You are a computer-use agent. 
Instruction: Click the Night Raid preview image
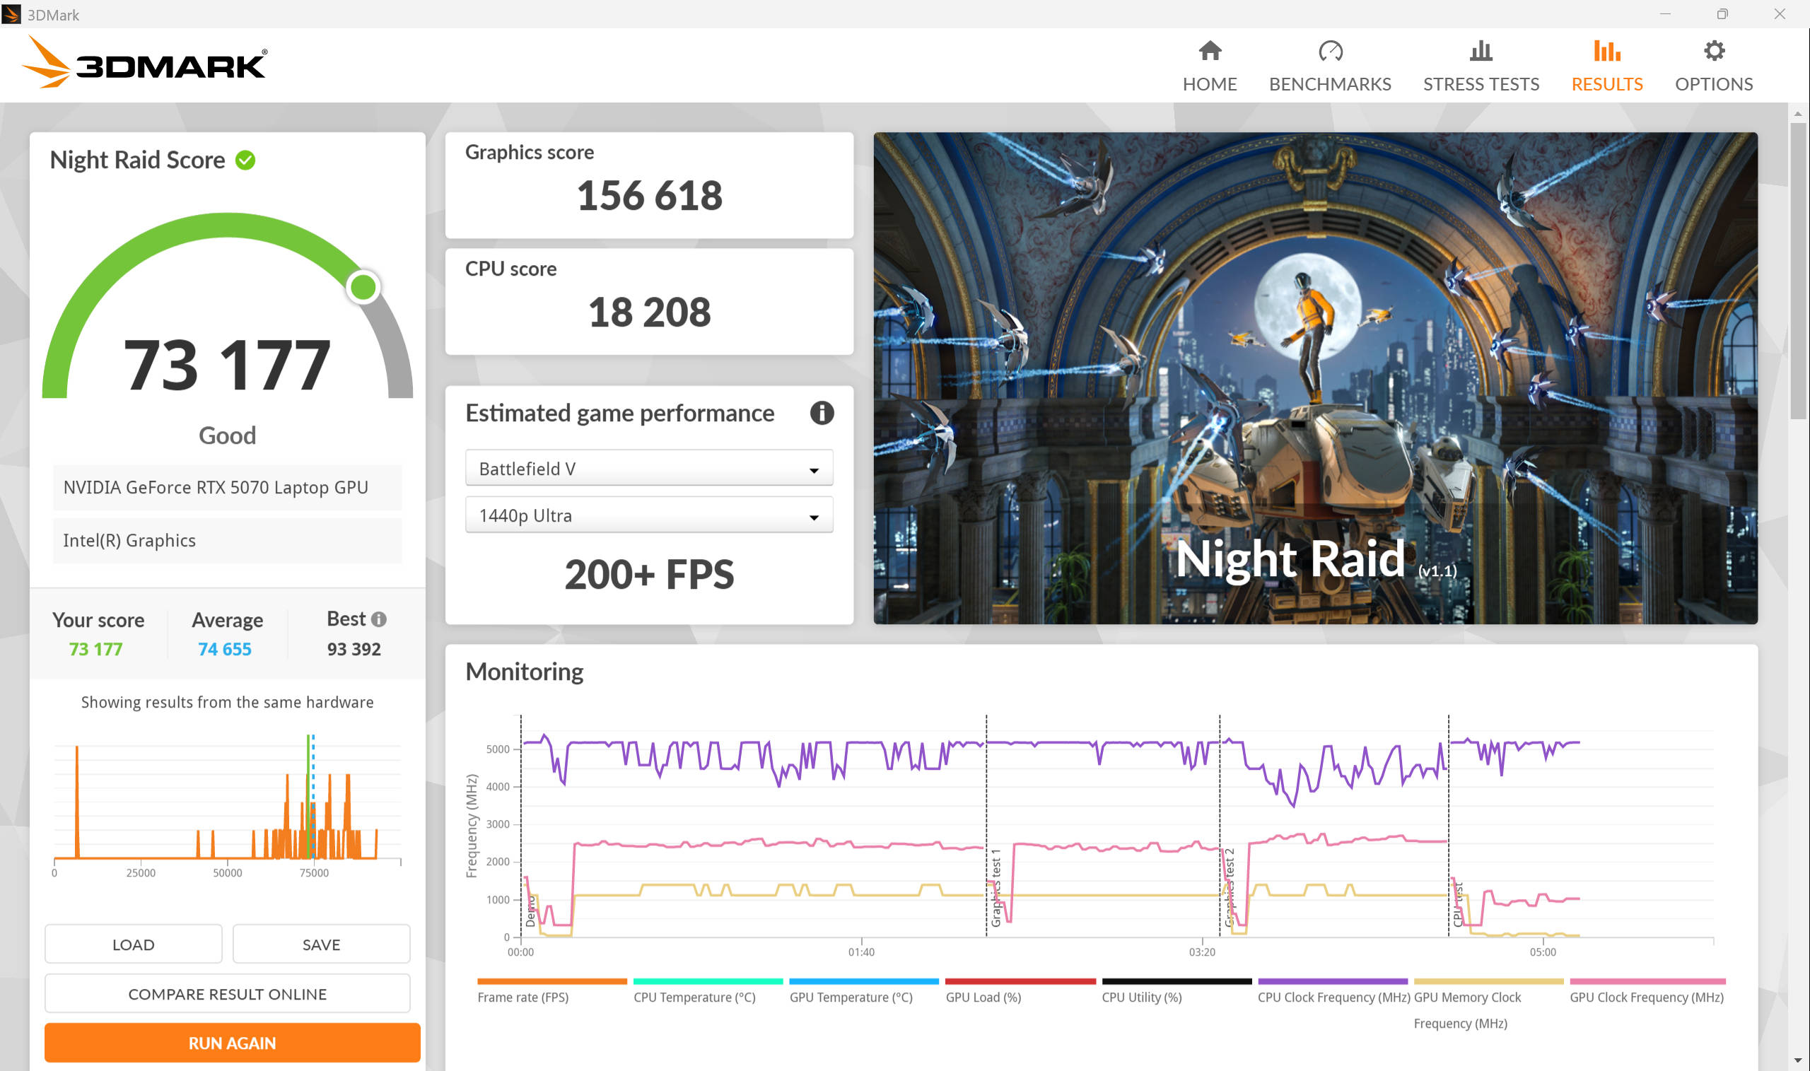coord(1316,378)
